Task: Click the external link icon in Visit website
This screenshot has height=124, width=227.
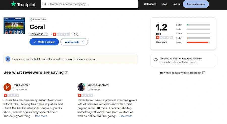Action: (82, 42)
